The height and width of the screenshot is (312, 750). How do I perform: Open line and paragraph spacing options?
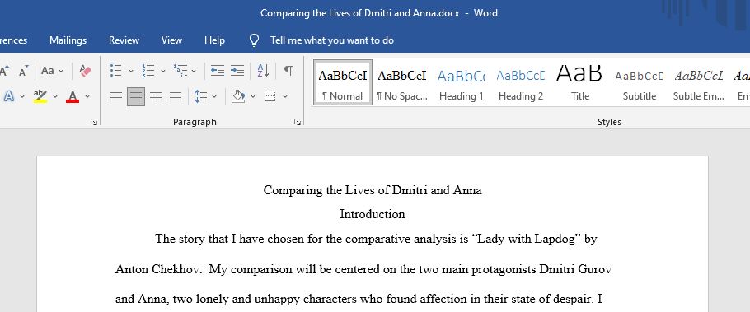coord(201,96)
